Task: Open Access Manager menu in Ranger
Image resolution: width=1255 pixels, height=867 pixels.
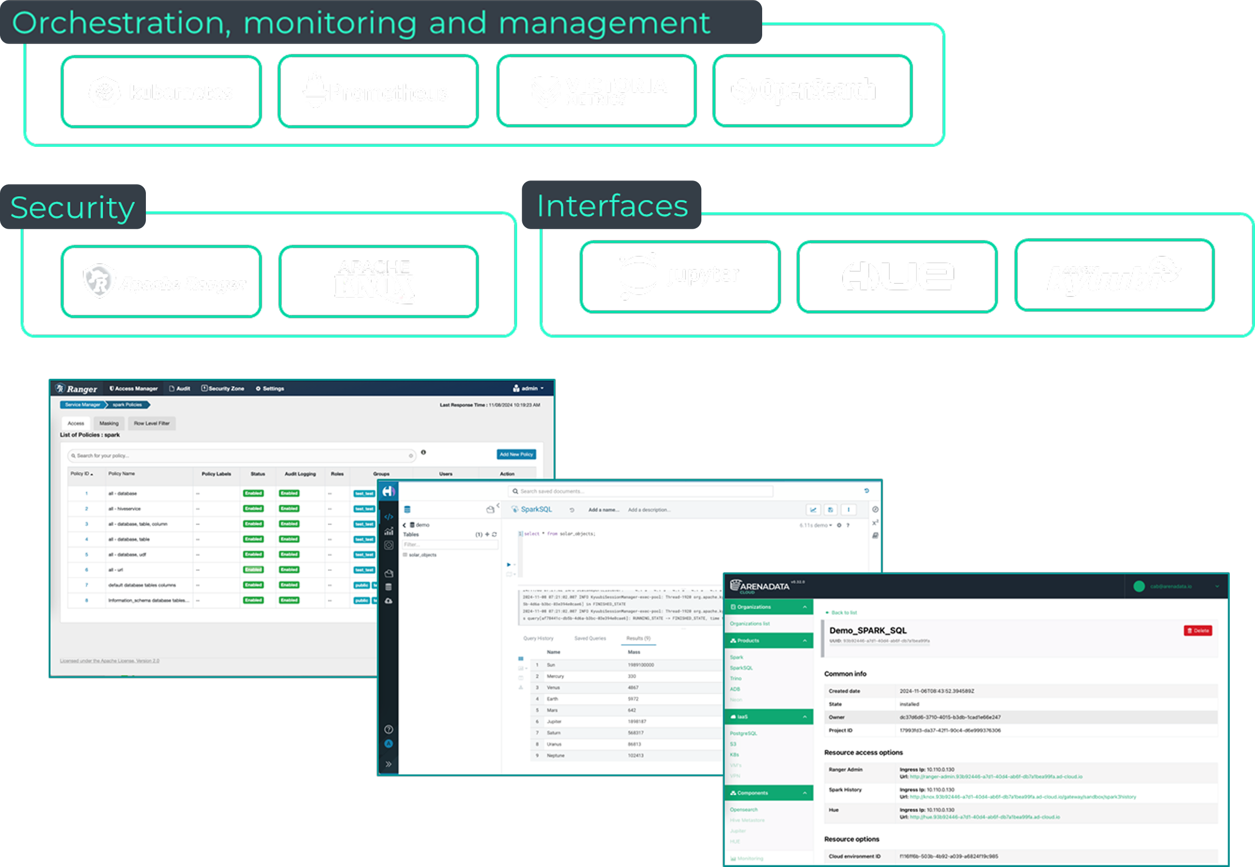Action: click(x=134, y=389)
